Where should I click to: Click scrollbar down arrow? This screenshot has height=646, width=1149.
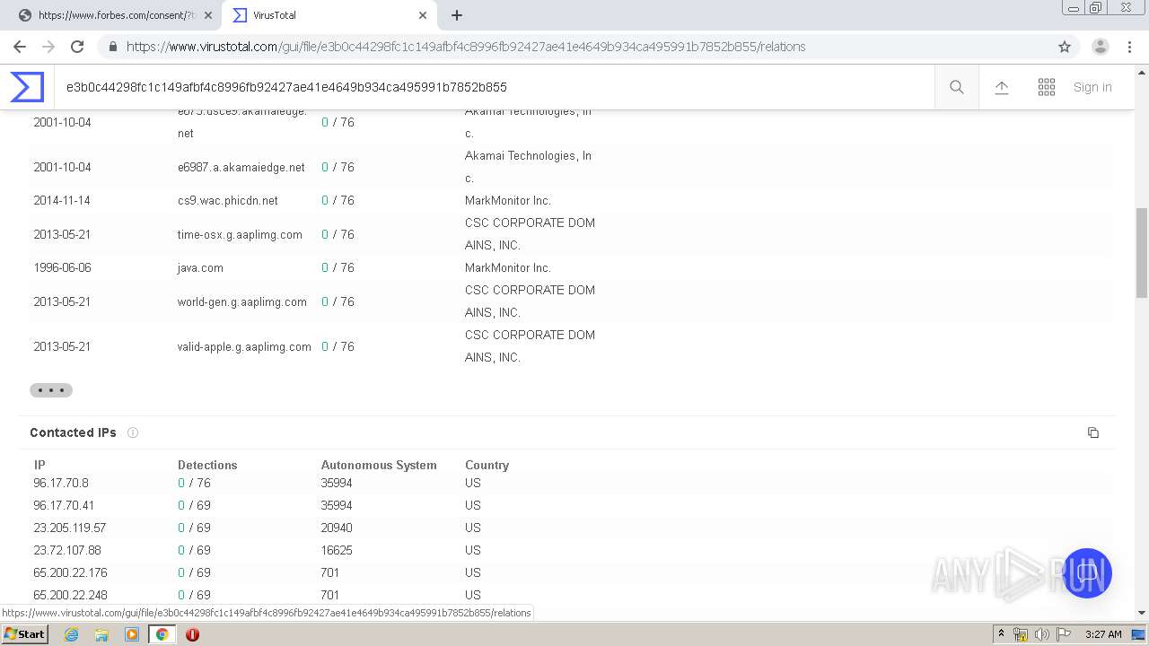[1142, 613]
